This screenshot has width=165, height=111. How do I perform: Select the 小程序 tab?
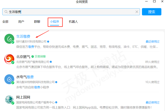pyautogui.click(x=54, y=22)
